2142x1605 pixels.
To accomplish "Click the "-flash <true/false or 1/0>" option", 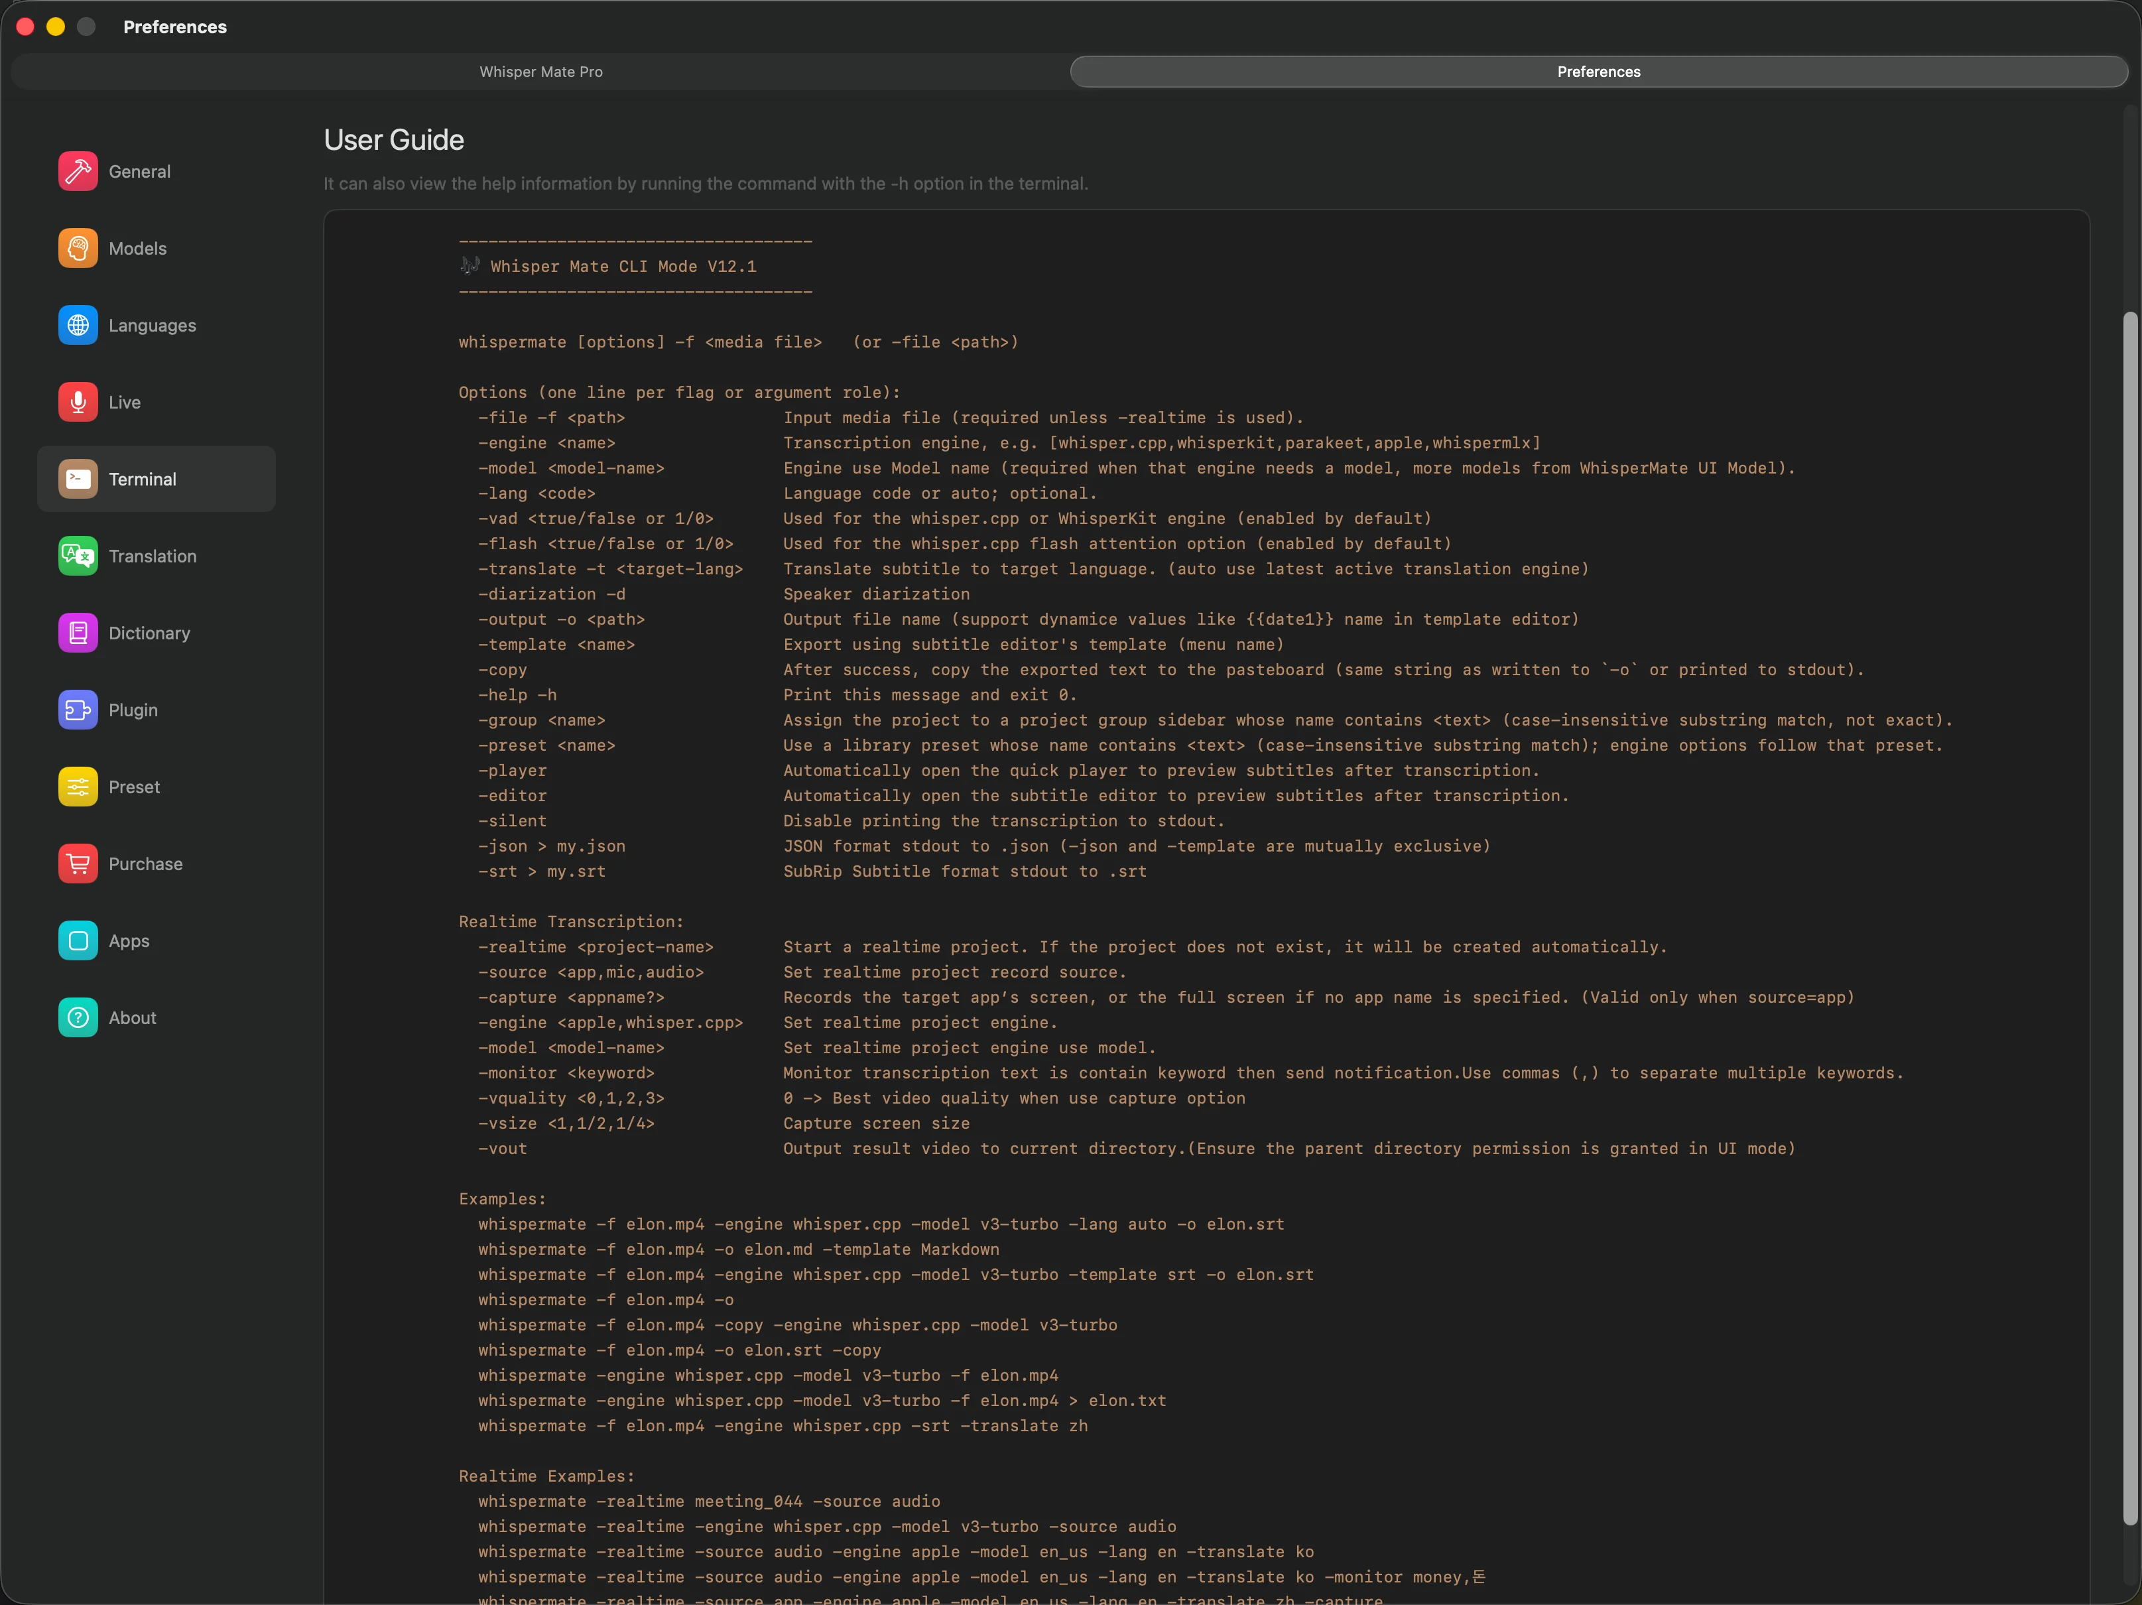I will point(606,543).
